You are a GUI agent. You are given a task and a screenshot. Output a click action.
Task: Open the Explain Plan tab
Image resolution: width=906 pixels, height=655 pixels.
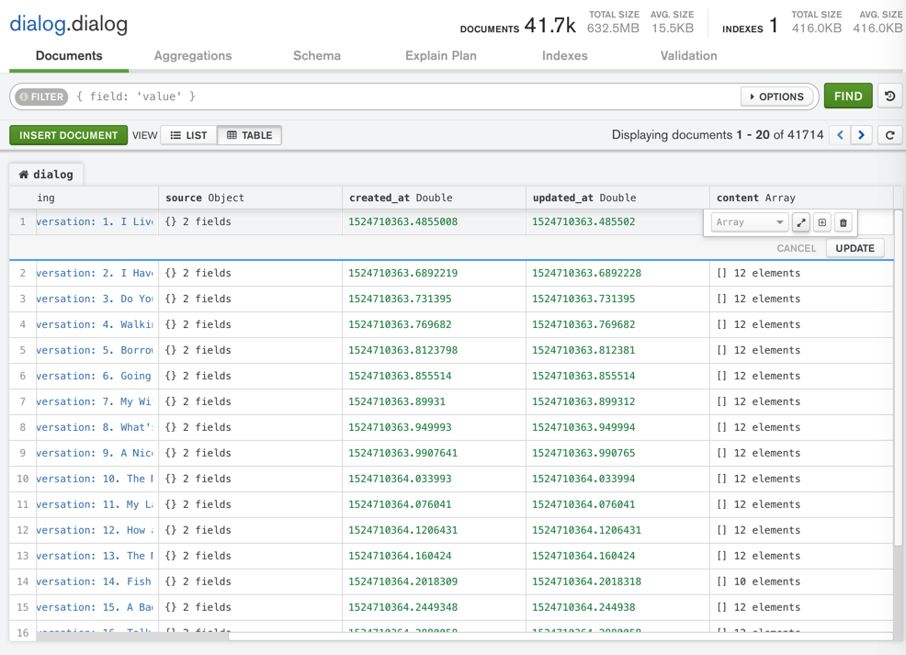point(440,56)
